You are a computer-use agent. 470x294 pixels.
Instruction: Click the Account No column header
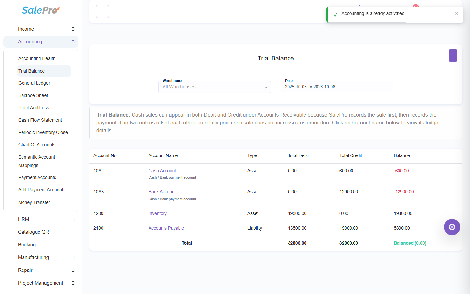[105, 155]
